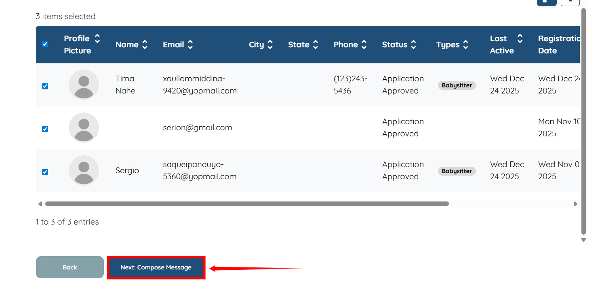
Task: Click the Last Active column header label
Action: click(x=502, y=45)
